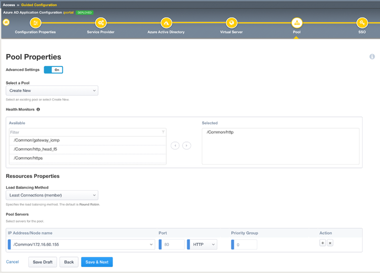
Task: Open the Configuration Properties step icon
Action: [35, 23]
